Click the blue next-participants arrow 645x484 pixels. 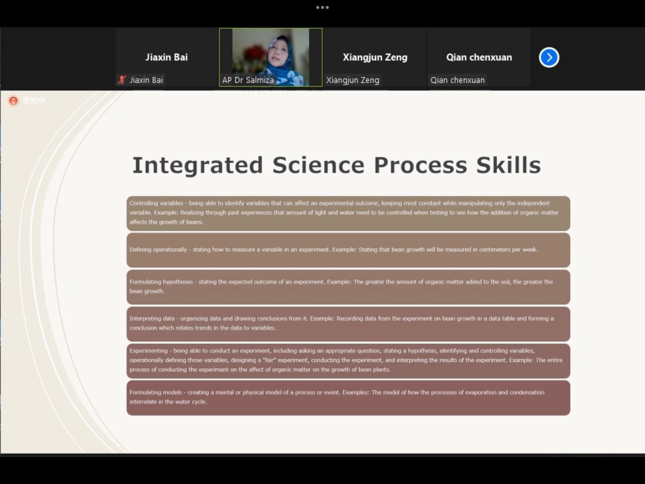tap(549, 57)
